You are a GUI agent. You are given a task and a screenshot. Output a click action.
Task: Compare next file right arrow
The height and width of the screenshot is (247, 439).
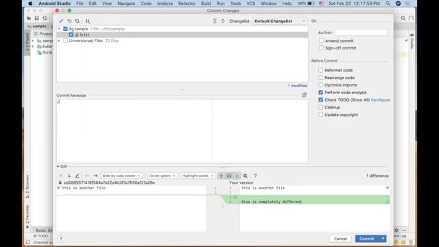[x=95, y=176]
